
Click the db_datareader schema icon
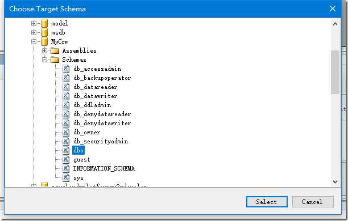[x=66, y=87]
